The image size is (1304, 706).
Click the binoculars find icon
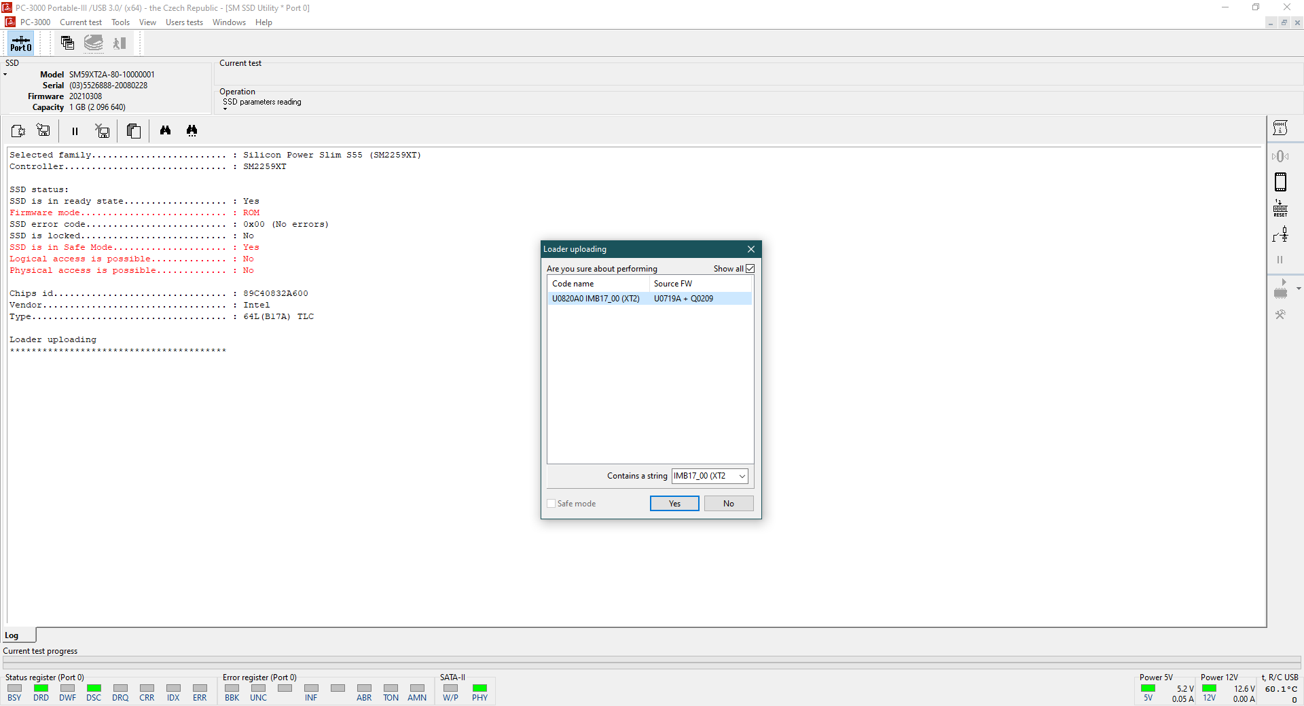pos(165,131)
